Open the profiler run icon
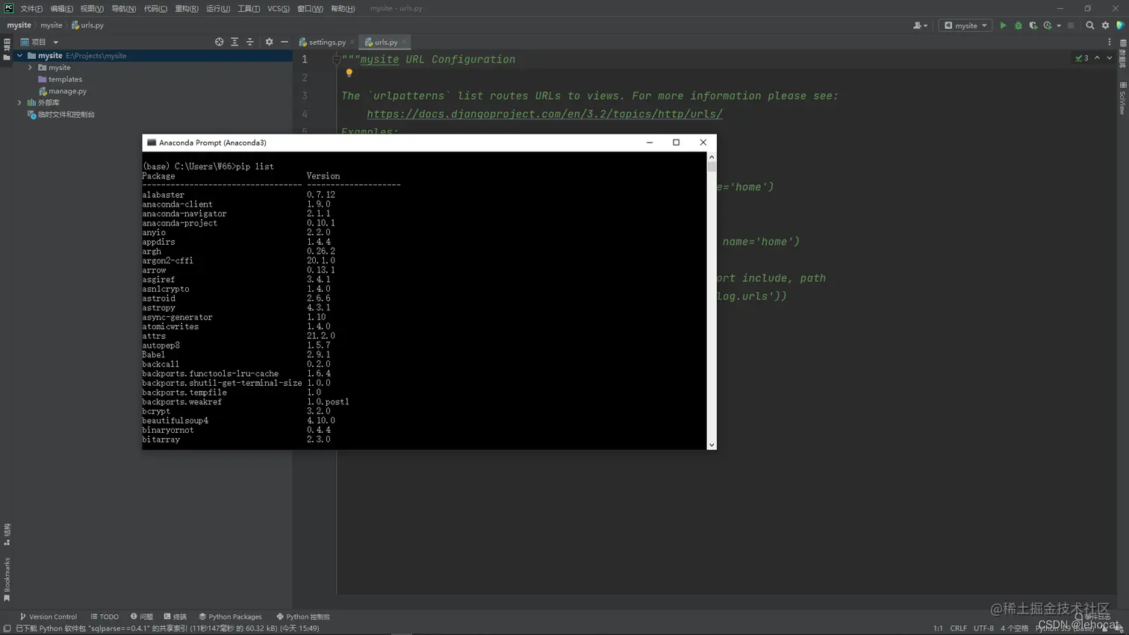 [1048, 25]
